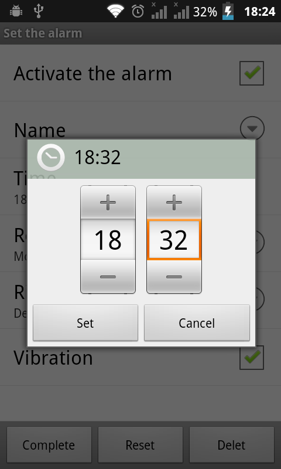Toggle the Activate the alarm checkbox

[252, 73]
